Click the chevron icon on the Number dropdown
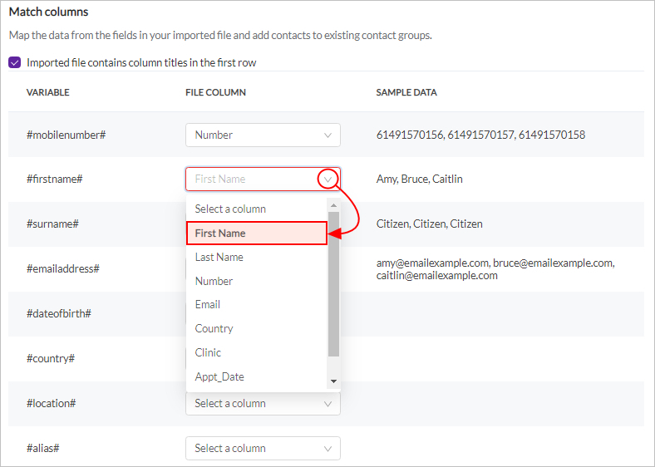The image size is (655, 467). pyautogui.click(x=328, y=135)
